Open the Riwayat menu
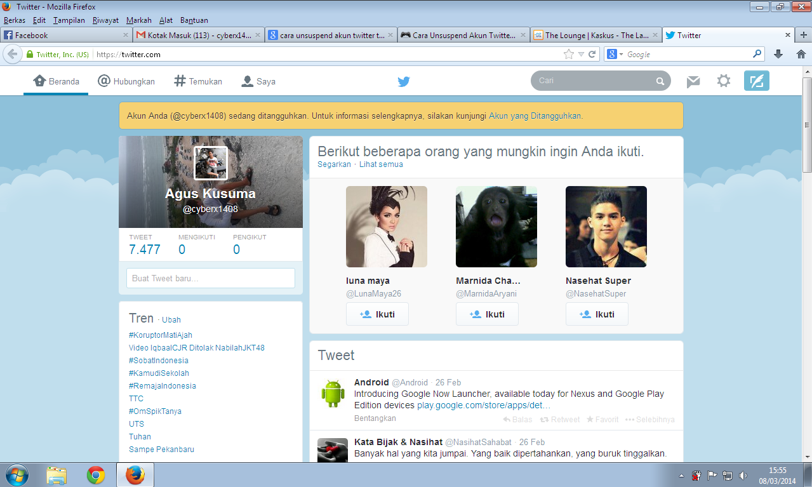This screenshot has height=487, width=812. 105,20
